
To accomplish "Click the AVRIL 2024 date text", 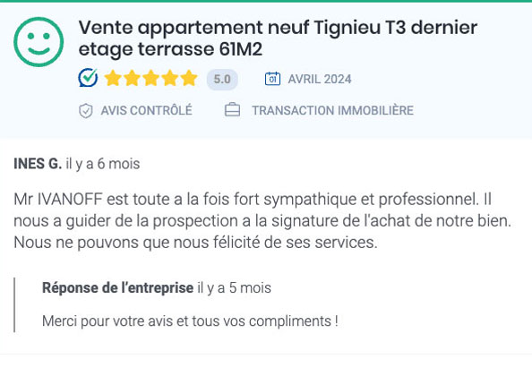I will pos(320,80).
